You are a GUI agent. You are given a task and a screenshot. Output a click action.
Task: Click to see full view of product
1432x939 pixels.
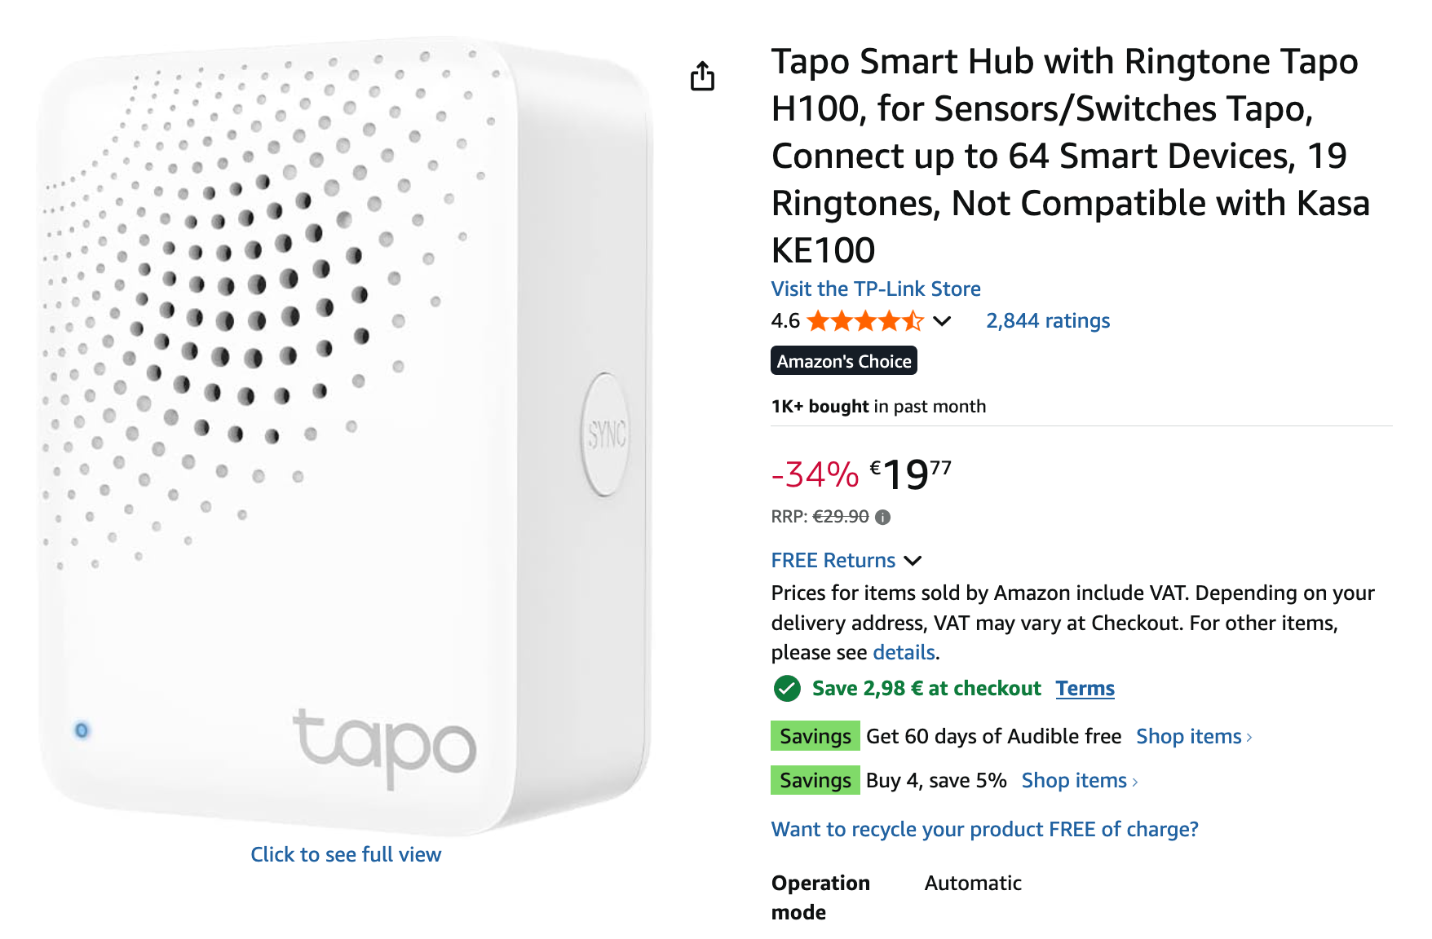[346, 854]
